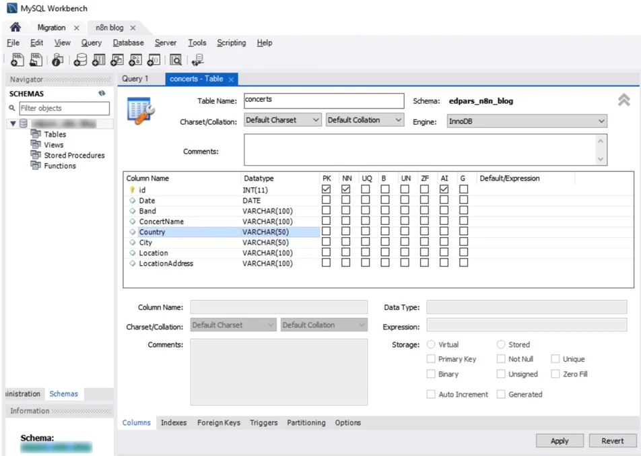
Task: Create a new view icon
Action: point(117,60)
